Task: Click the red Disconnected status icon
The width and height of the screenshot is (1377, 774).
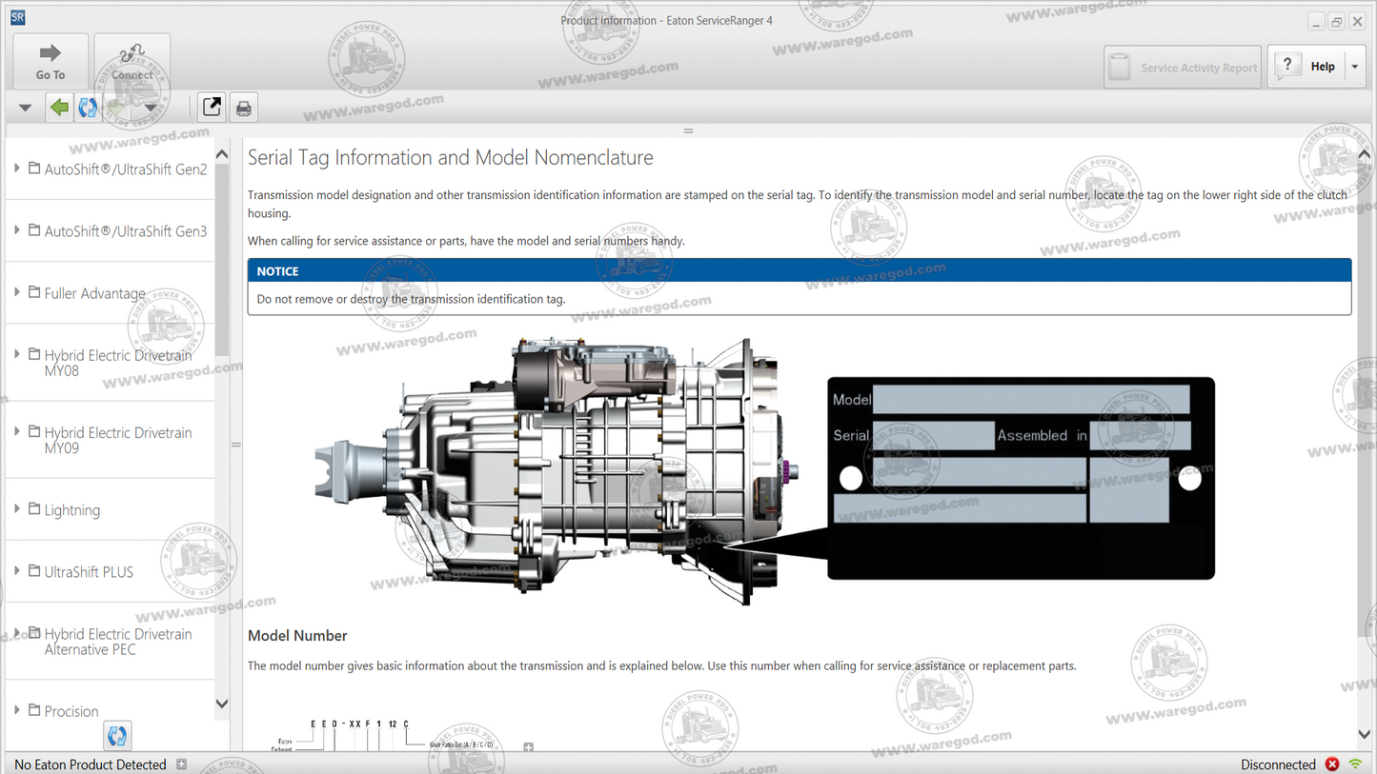Action: [1332, 764]
